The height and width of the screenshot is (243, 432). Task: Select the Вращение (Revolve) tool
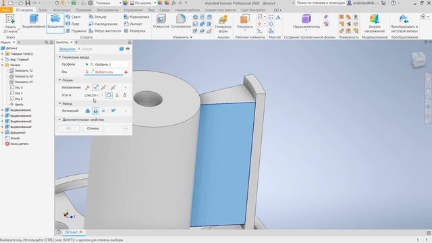55,23
